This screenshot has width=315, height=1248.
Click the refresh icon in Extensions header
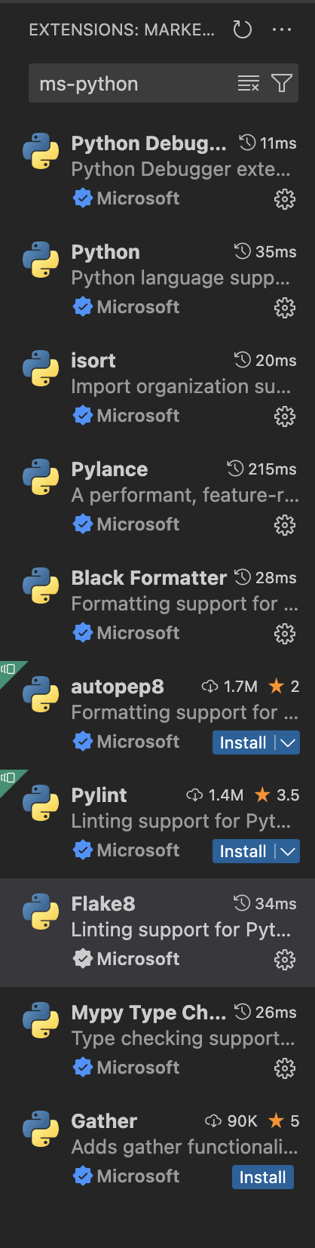[x=242, y=30]
